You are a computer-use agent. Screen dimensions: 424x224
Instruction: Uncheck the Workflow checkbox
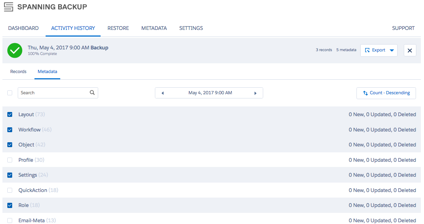pos(10,130)
